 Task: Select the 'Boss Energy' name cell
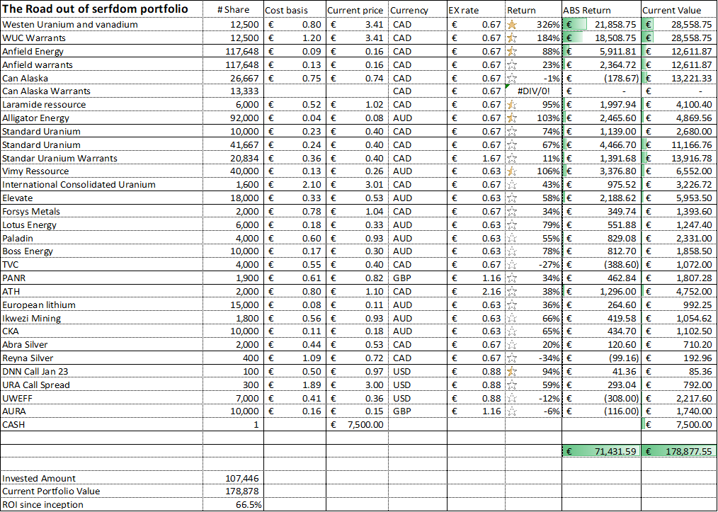(x=101, y=251)
